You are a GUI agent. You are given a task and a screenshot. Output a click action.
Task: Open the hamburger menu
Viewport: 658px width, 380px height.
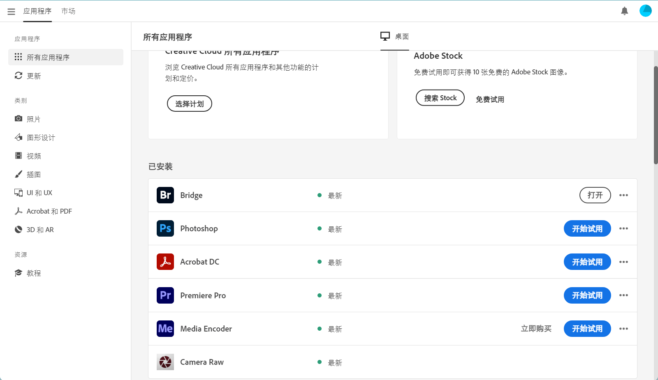click(11, 12)
